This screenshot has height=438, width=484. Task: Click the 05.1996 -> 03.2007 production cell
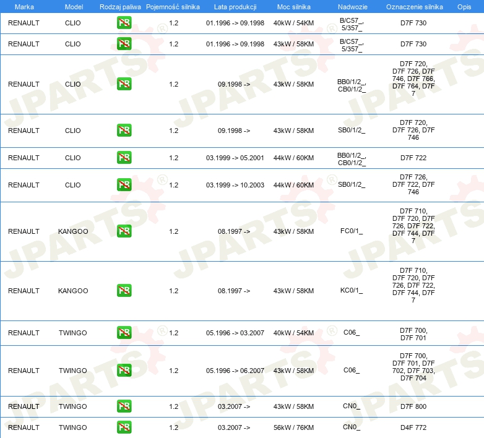pyautogui.click(x=235, y=333)
